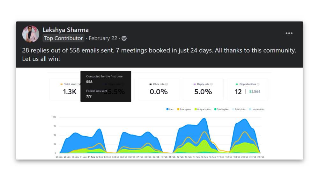The image size is (319, 181).
Task: Show the Unique clicks series via legend
Action: (x=256, y=109)
